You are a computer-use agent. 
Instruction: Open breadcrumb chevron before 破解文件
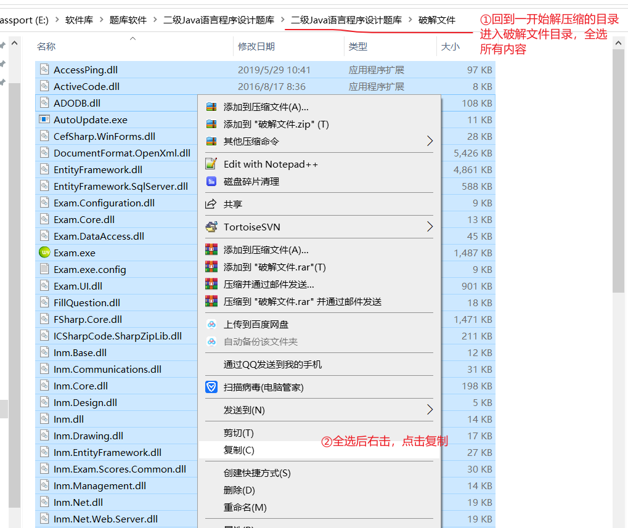pos(410,20)
